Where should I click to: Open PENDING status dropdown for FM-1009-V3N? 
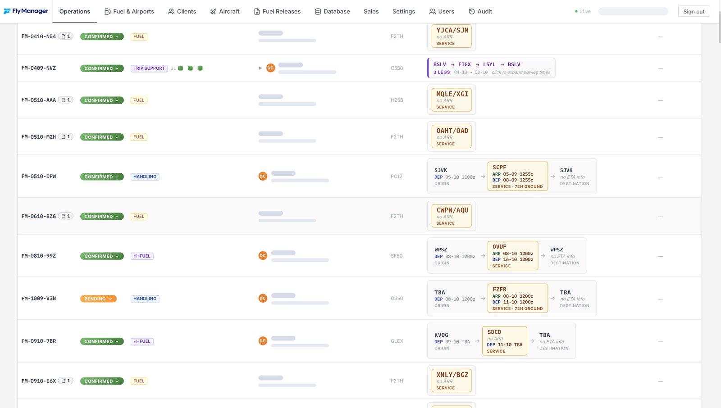click(98, 299)
